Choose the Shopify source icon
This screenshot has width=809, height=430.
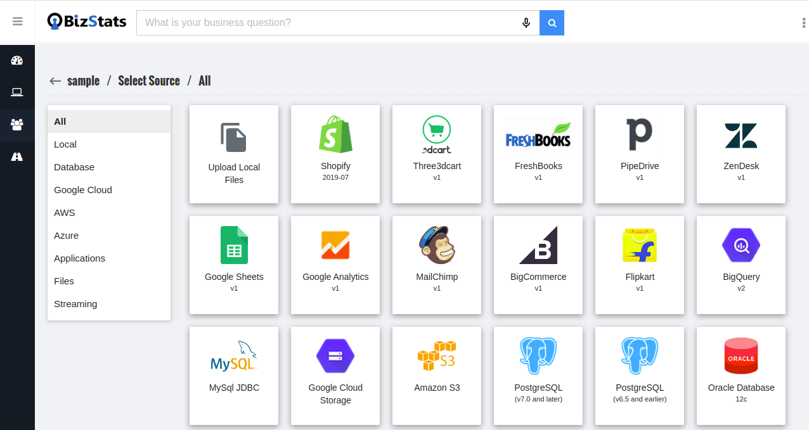pyautogui.click(x=335, y=134)
